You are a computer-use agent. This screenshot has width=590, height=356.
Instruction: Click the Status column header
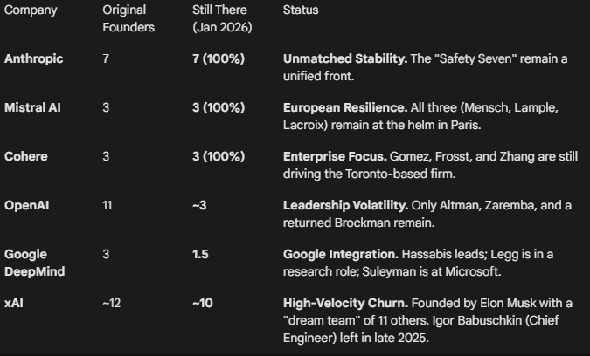click(x=301, y=10)
